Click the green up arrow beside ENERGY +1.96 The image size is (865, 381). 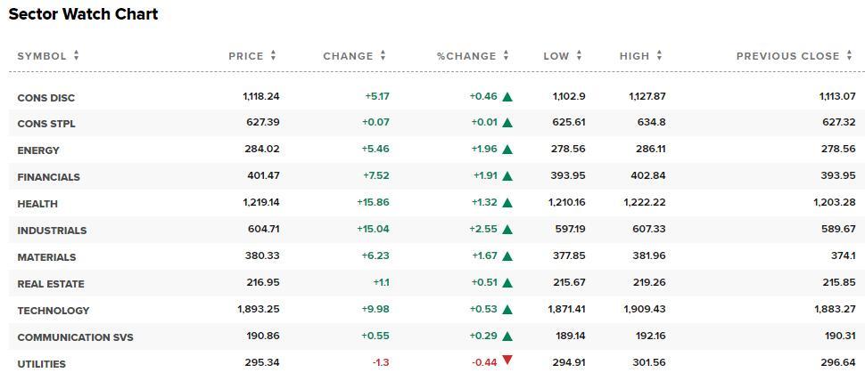tap(507, 150)
